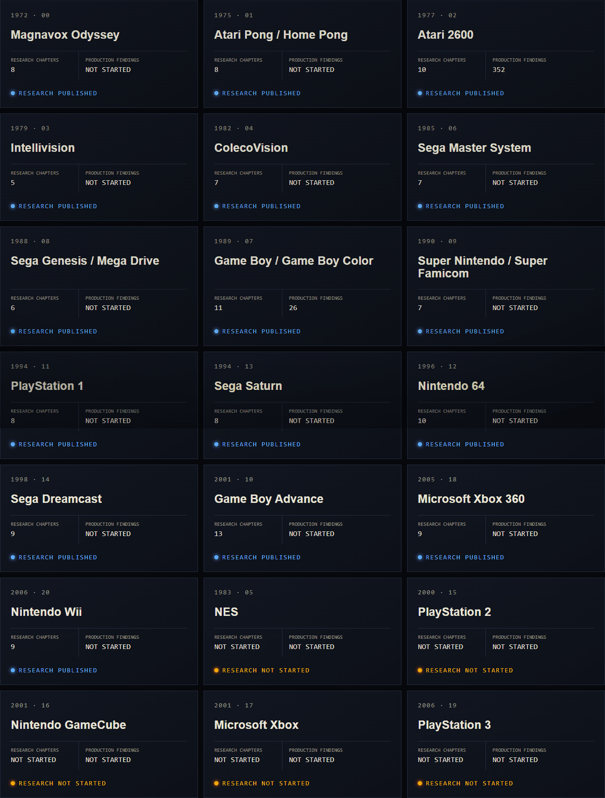This screenshot has height=798, width=605.
Task: Open the NES card title
Action: click(x=226, y=612)
